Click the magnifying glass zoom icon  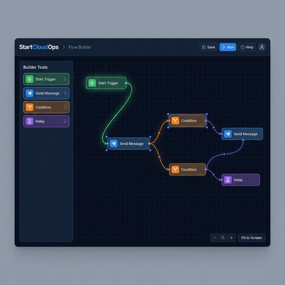click(x=223, y=238)
